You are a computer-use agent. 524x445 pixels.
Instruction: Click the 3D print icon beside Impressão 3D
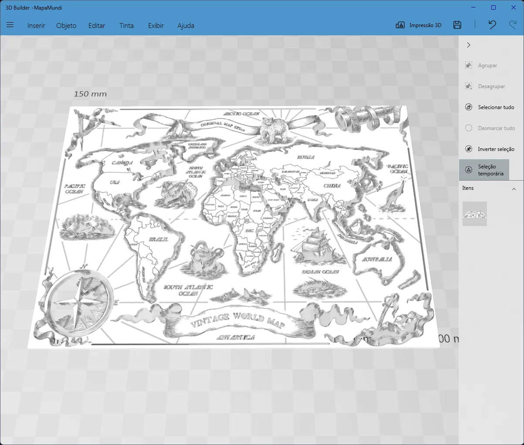[x=400, y=25]
